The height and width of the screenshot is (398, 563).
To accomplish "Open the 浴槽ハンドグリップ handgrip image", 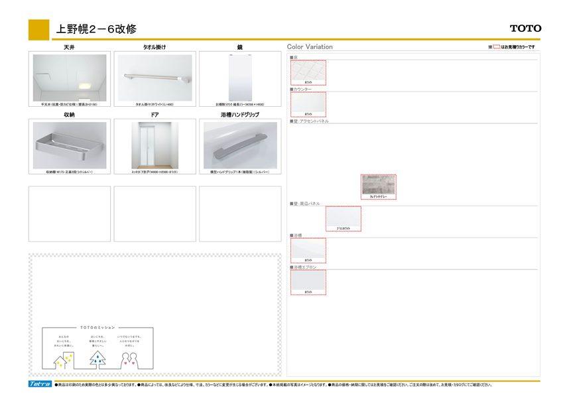I will (x=240, y=145).
